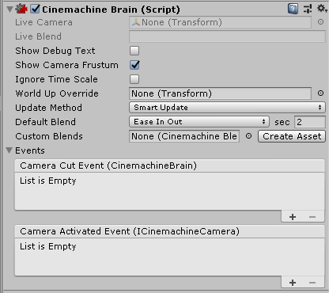Screen dimensions: 329x293
Task: Open the Update Method dropdown
Action: point(227,108)
